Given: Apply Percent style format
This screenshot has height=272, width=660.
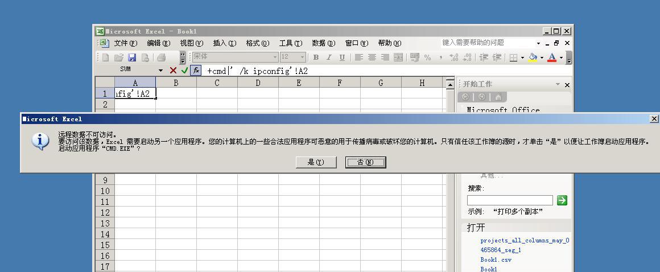Looking at the screenshot, I should tap(428, 57).
